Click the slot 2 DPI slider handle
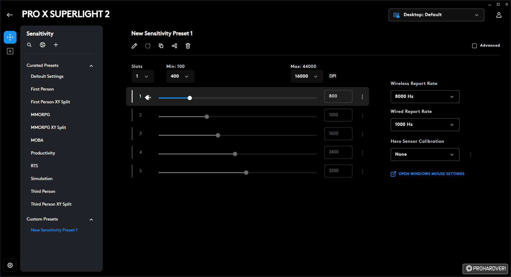 [x=207, y=117]
